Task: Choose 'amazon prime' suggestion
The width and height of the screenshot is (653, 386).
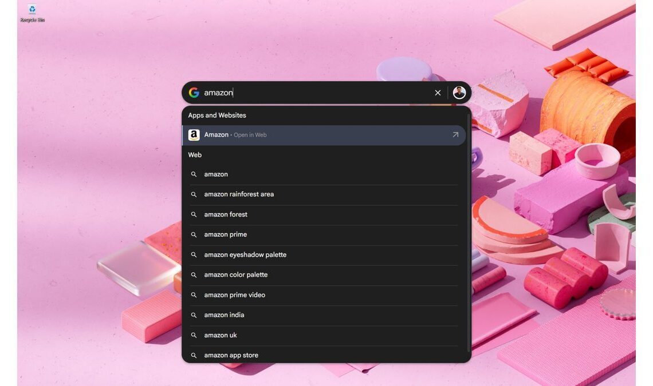Action: 324,234
